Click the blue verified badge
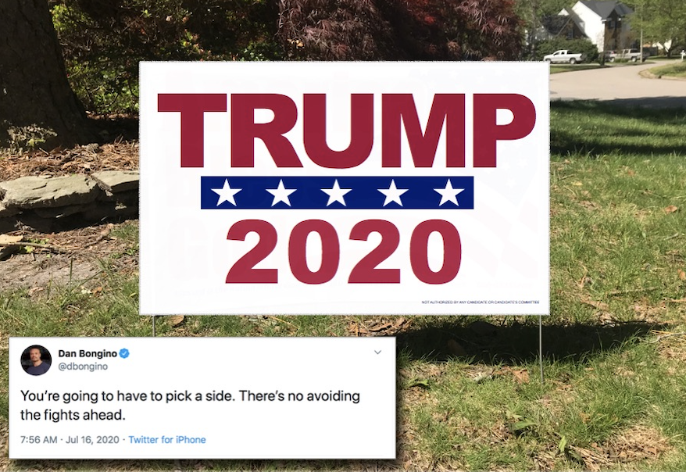The width and height of the screenshot is (686, 472). 124,353
